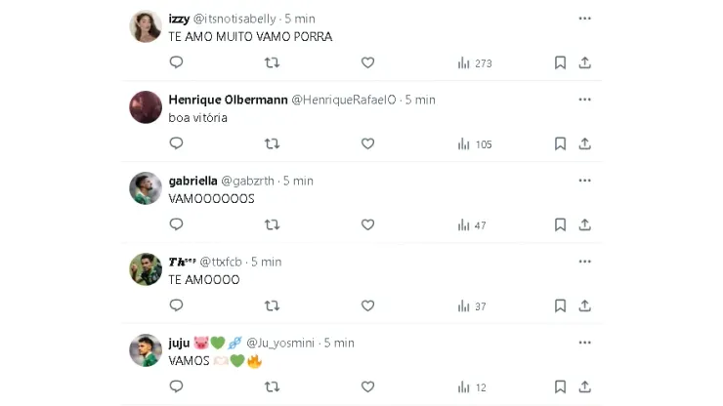
Task: View analytics for izzy's tweet showing 273
Action: tap(474, 62)
